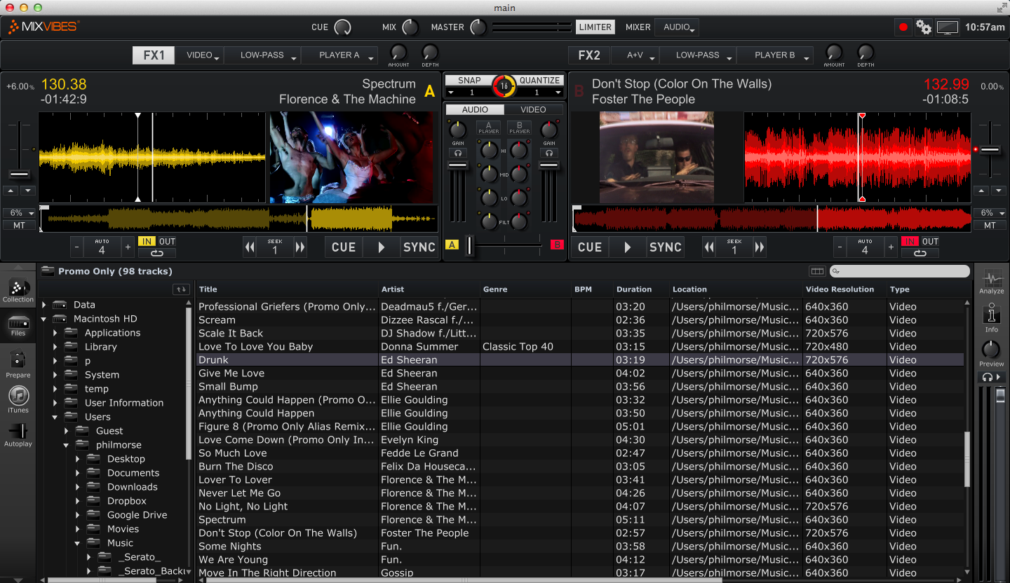Click the Analyze waveform icon
1010x583 pixels.
[991, 281]
